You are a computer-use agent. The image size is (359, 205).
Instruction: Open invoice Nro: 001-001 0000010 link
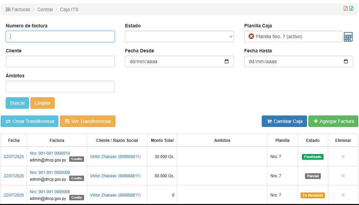pyautogui.click(x=50, y=153)
